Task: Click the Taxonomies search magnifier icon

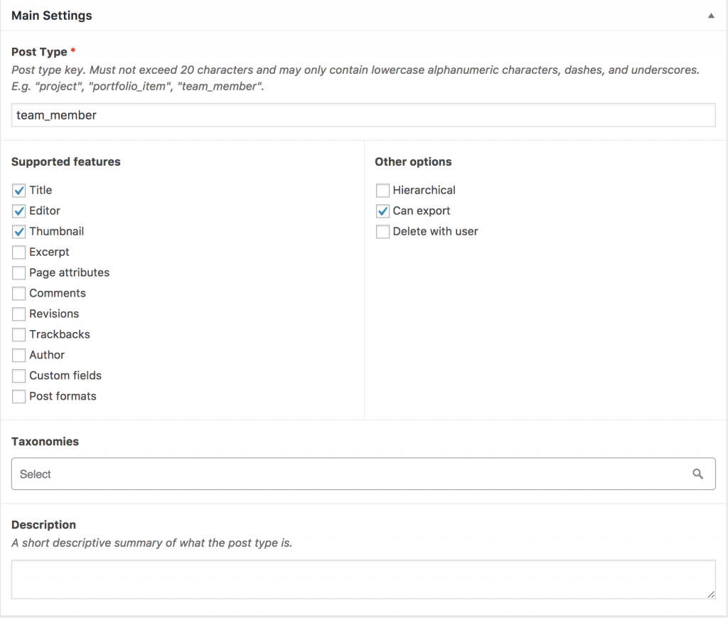Action: (x=697, y=474)
